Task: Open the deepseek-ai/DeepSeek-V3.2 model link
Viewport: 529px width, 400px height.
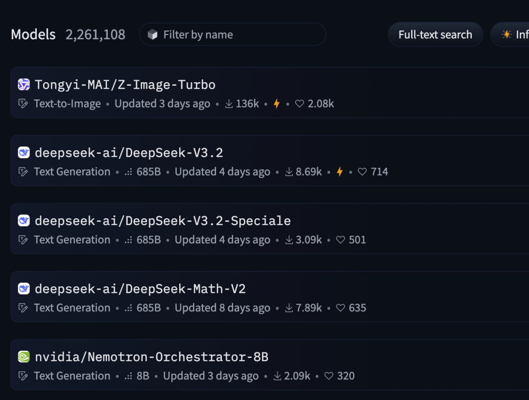Action: 129,153
